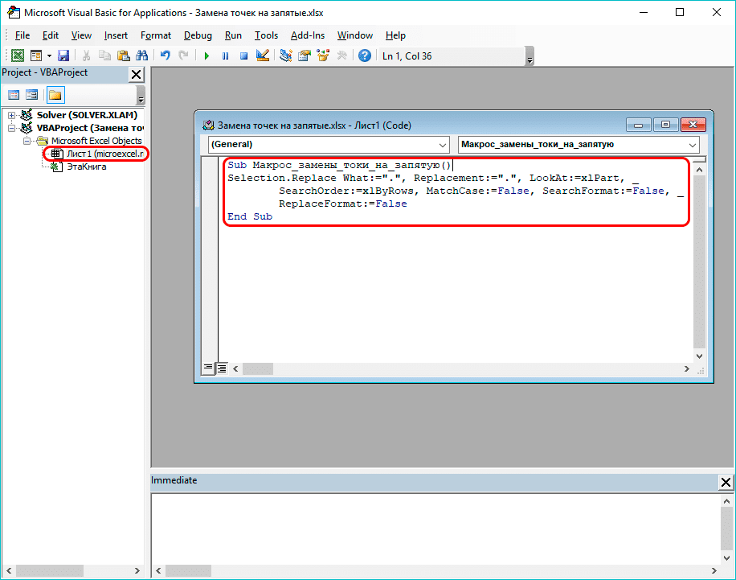Open the Debug menu
The image size is (736, 580).
198,35
